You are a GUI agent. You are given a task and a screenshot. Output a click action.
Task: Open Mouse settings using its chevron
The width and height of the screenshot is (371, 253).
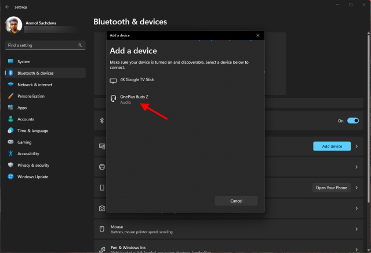point(357,229)
